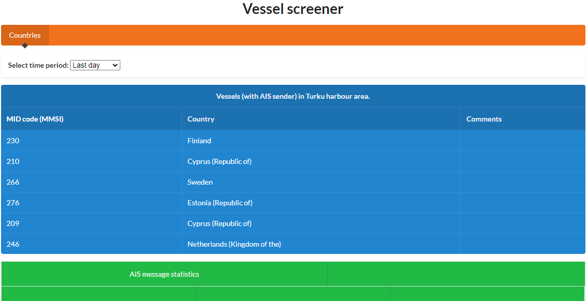
Task: Select the Countries tab
Action: (25, 35)
